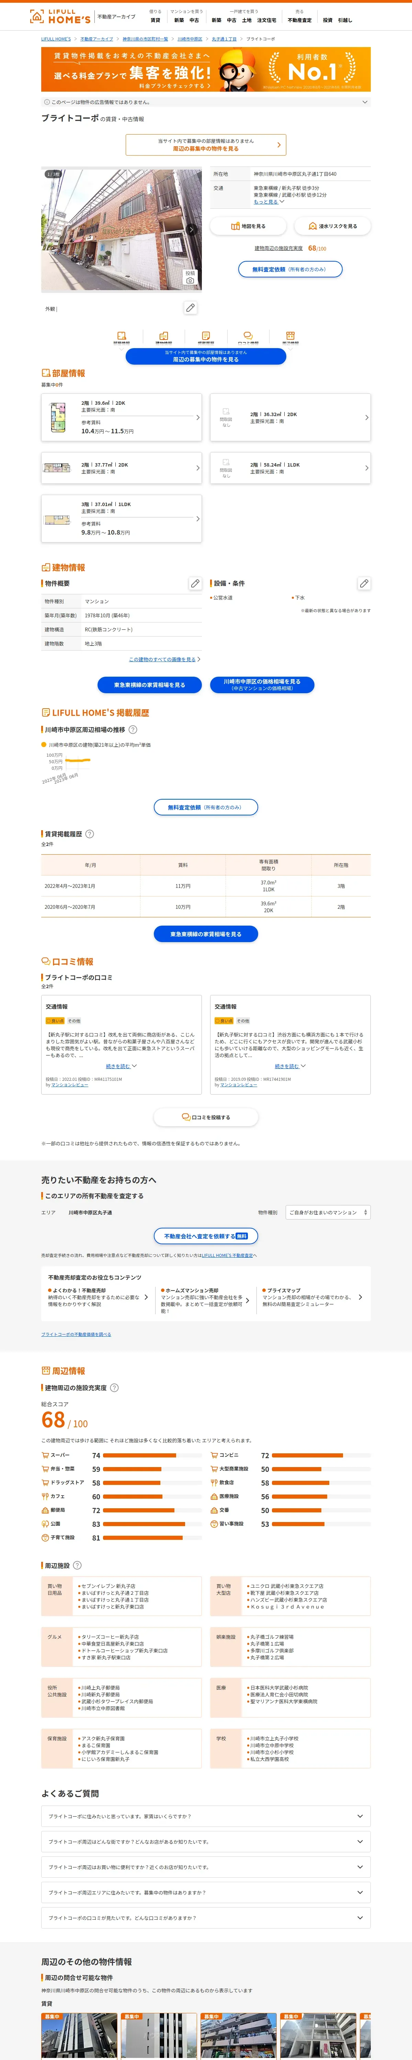The height and width of the screenshot is (2060, 412).
Task: Click the pencil icon beside 設備・条件
Action: coord(364,584)
